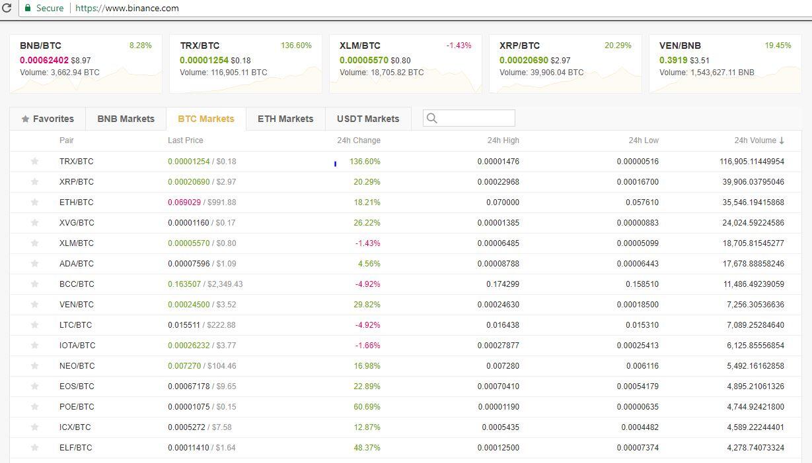Sort by Last Price column header

coord(186,140)
